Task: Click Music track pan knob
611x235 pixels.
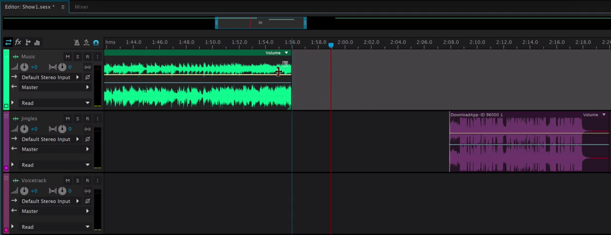Action: [x=62, y=67]
